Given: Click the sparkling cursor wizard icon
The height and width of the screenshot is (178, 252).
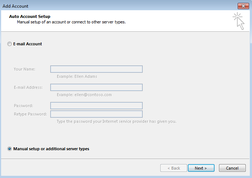Looking at the screenshot, I should pyautogui.click(x=238, y=21).
